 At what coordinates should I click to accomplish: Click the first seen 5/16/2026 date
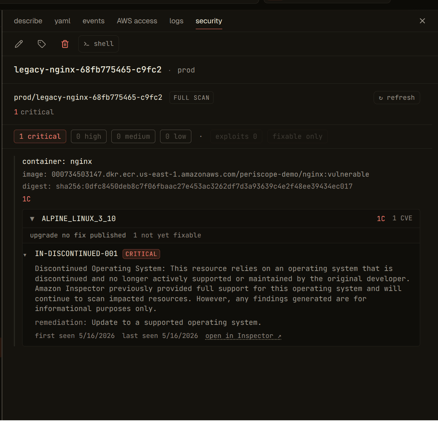[x=75, y=336]
